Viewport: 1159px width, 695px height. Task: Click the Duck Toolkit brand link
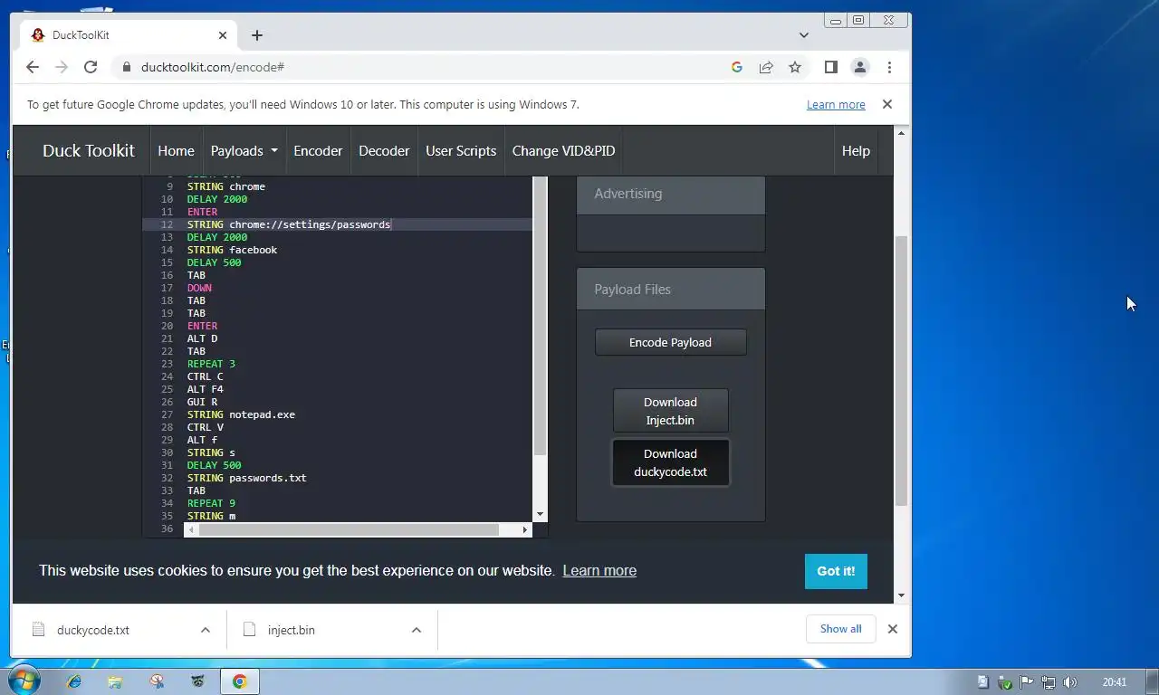[89, 151]
